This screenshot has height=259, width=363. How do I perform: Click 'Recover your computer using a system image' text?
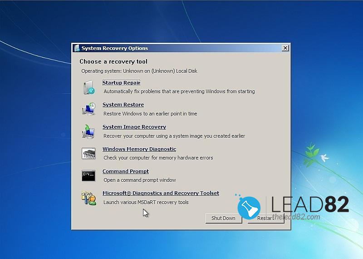(x=174, y=136)
